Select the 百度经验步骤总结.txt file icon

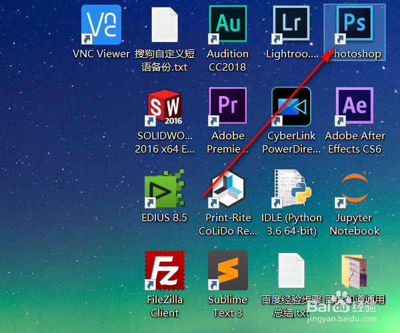(x=291, y=270)
